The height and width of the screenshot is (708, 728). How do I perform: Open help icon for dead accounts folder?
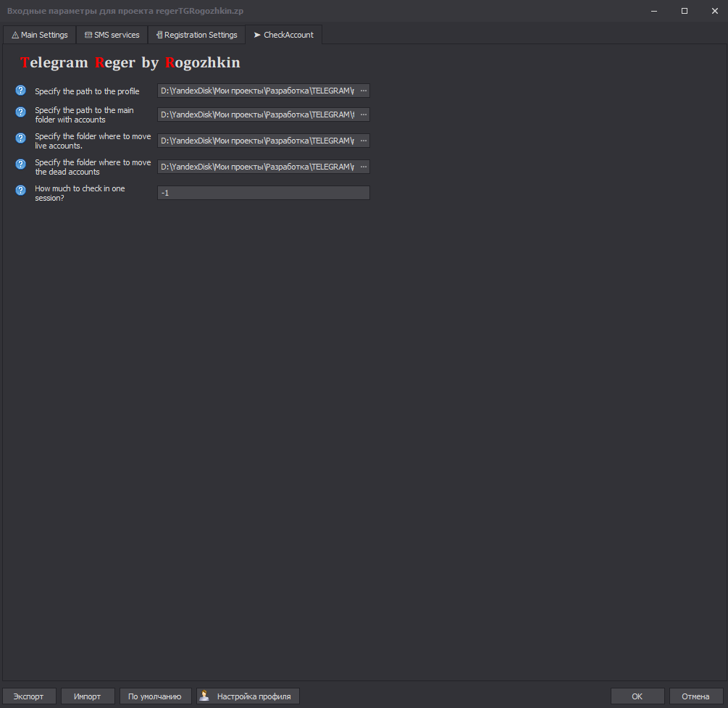pyautogui.click(x=20, y=164)
